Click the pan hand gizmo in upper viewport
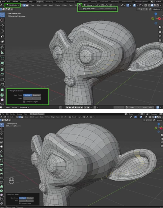The image size is (163, 208). click(160, 31)
